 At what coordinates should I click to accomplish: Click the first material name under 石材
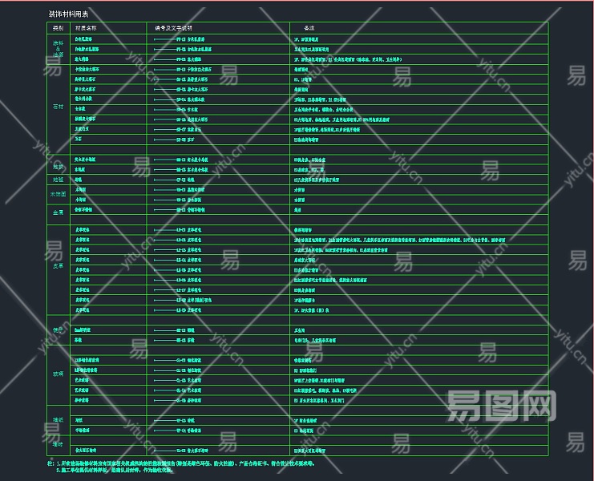[85, 69]
